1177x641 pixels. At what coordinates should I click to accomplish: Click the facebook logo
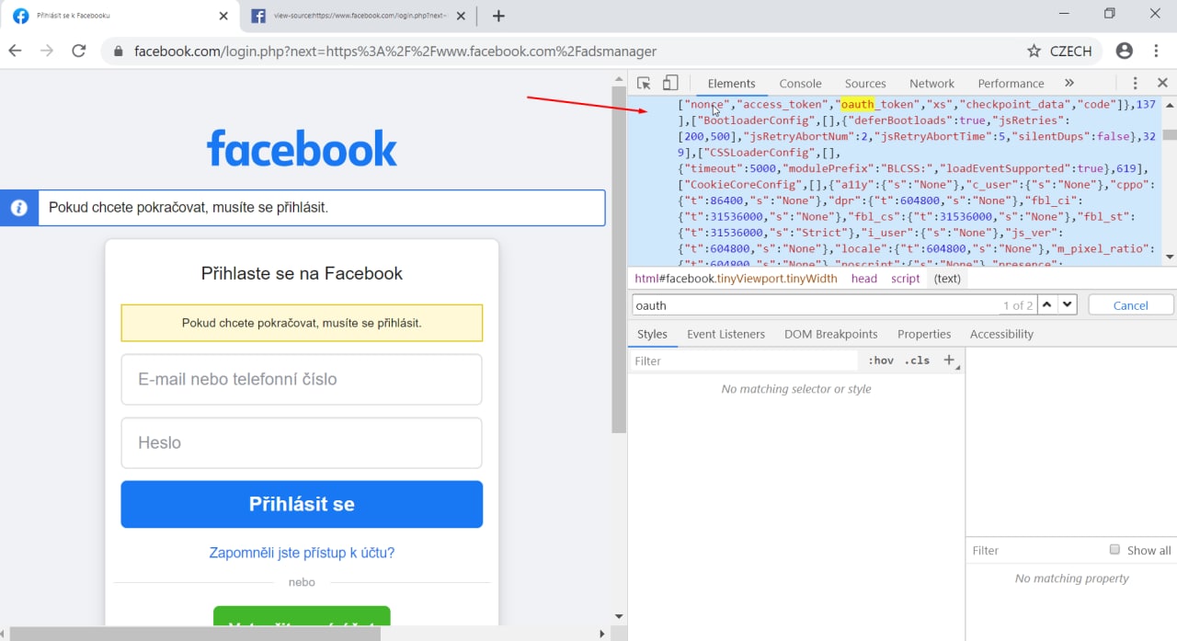302,147
